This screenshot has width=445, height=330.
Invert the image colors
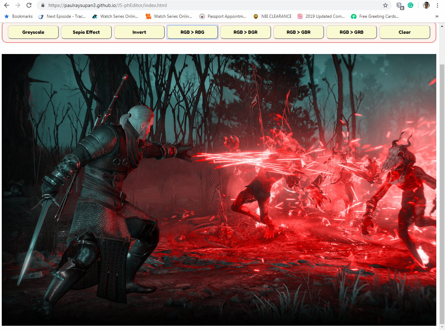pos(139,32)
